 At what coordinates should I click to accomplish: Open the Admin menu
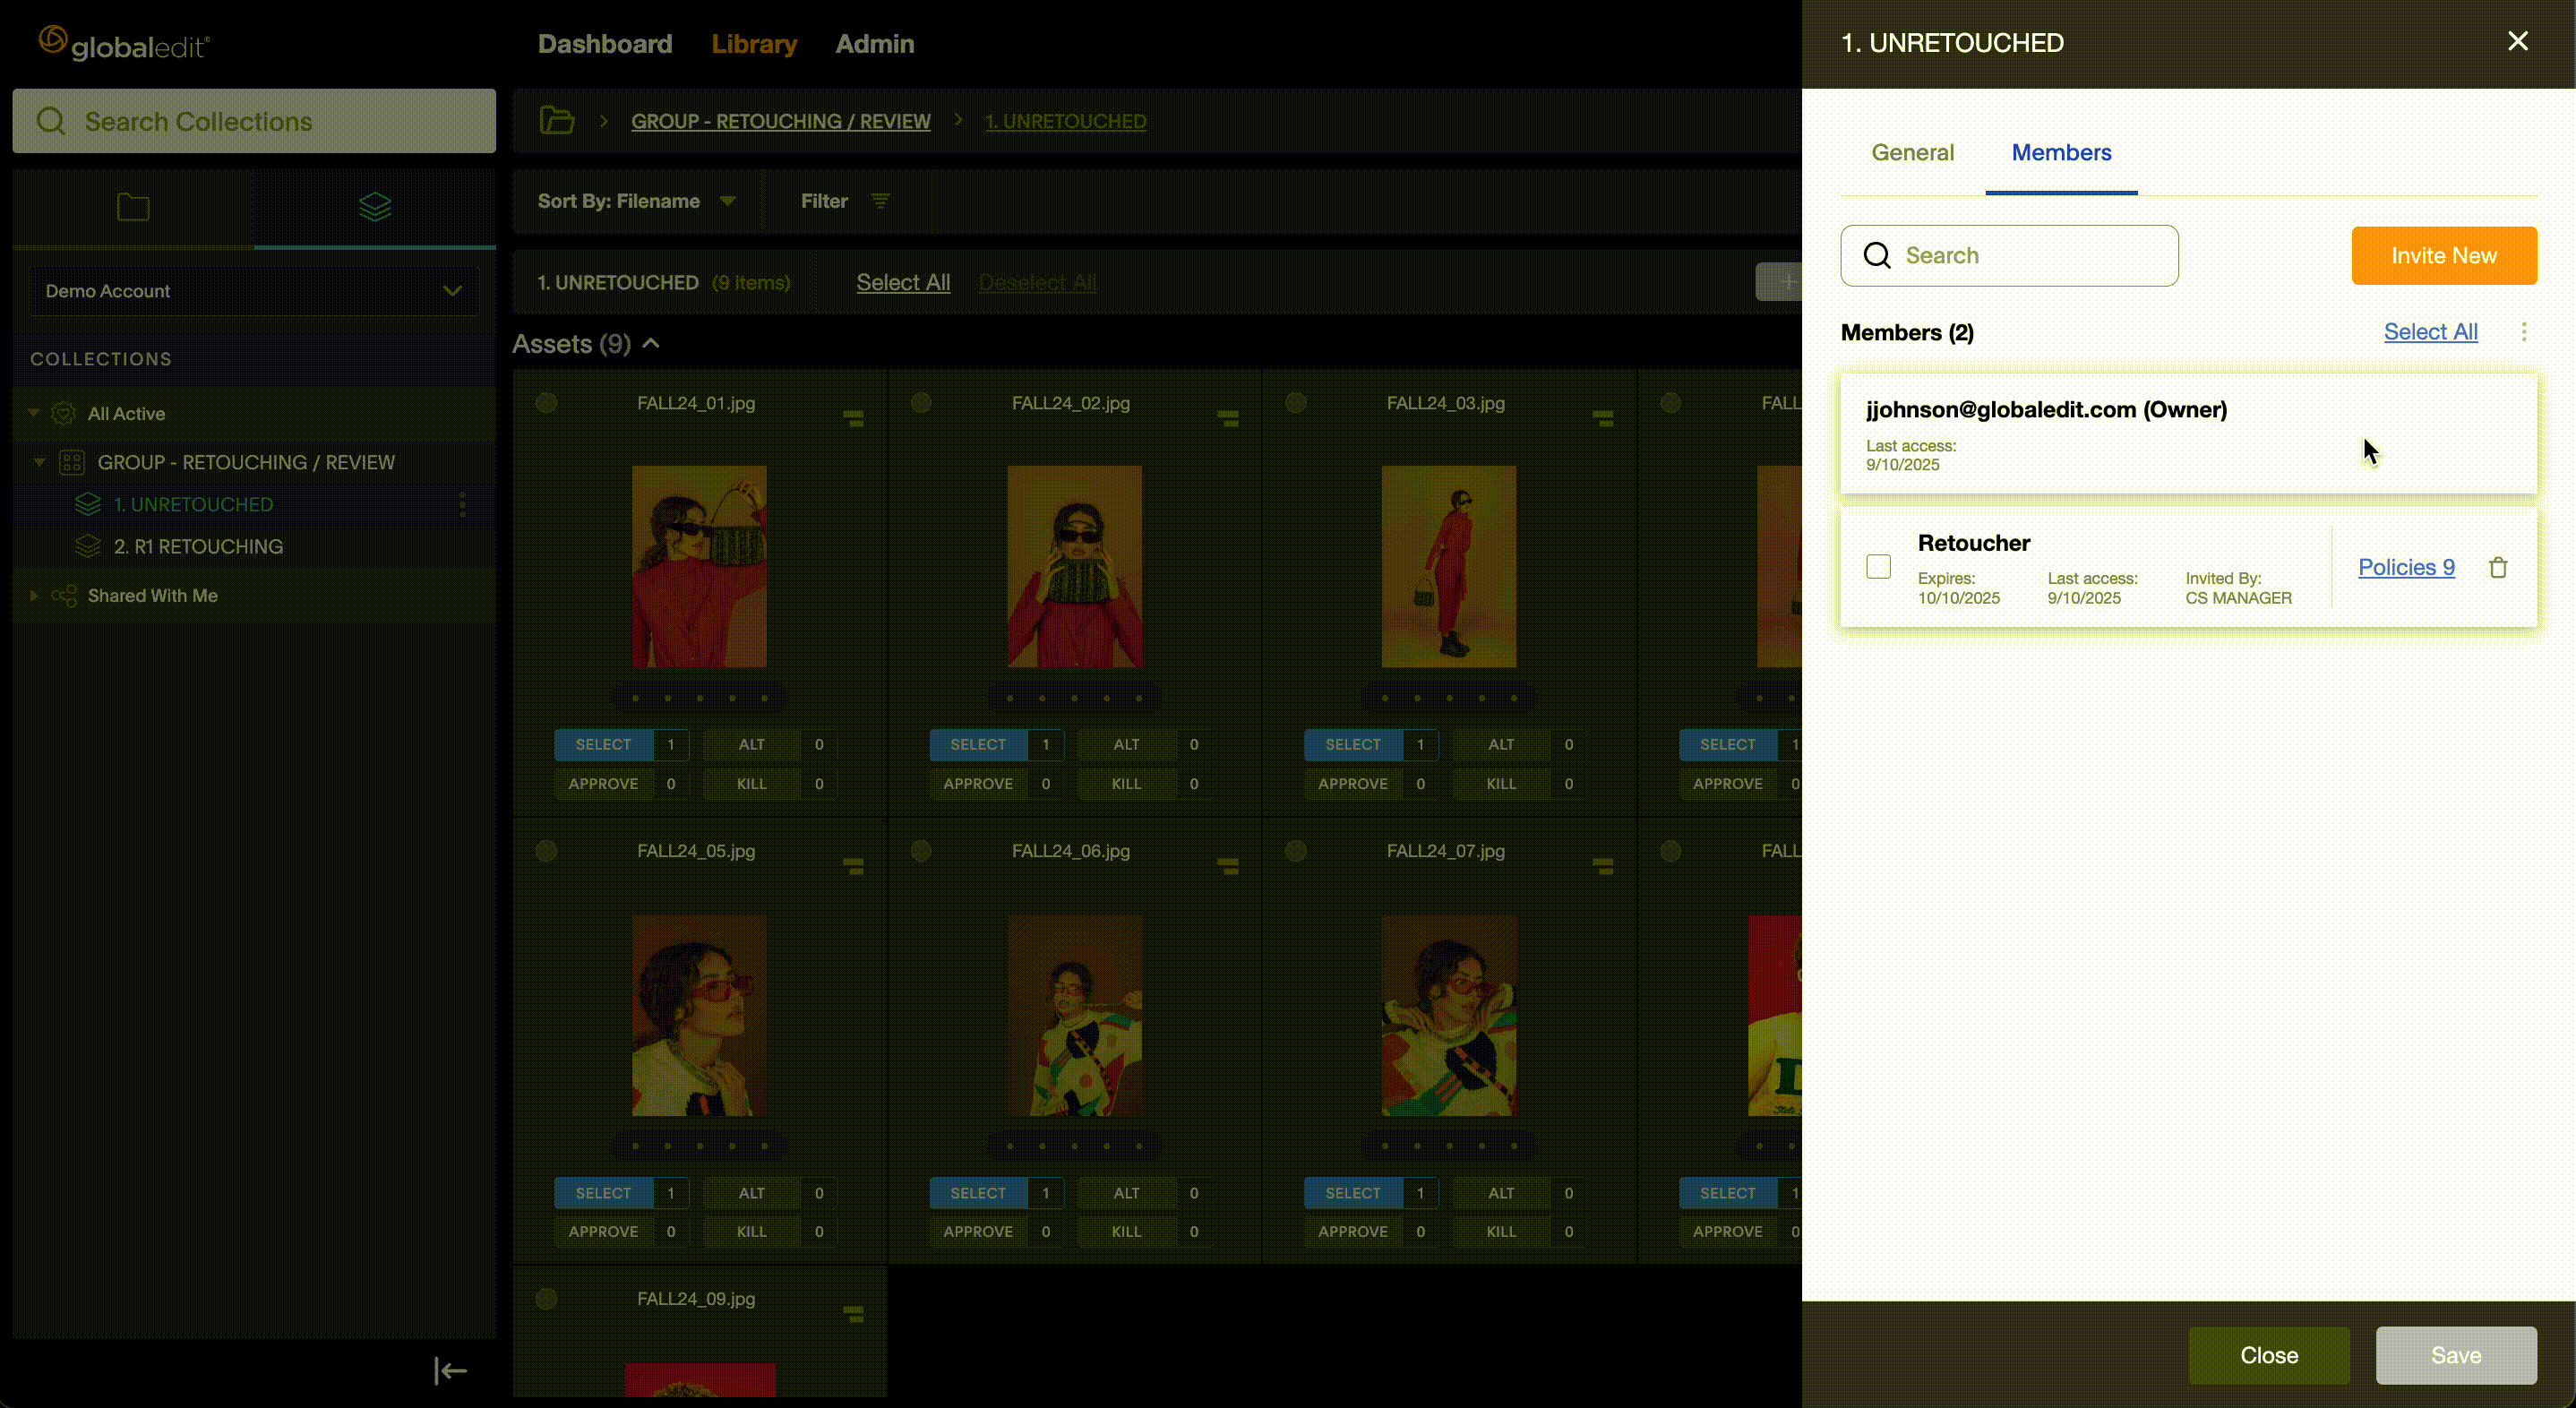pos(875,44)
